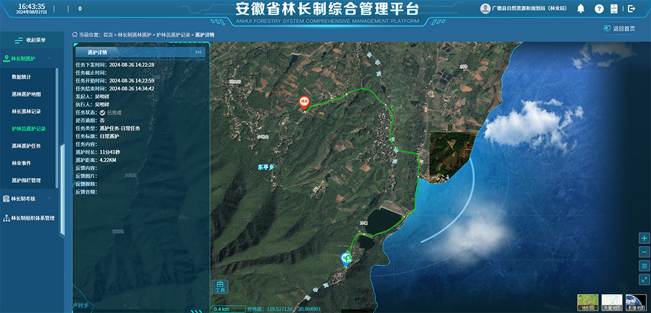Open 林业事件 menu item
This screenshot has width=651, height=313.
pos(21,163)
